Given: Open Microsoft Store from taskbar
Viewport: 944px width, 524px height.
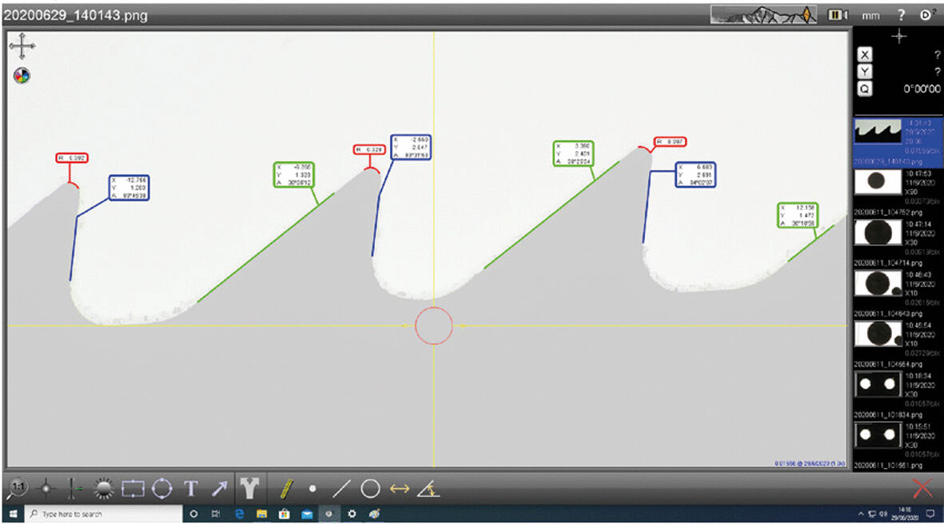Looking at the screenshot, I should tap(285, 514).
